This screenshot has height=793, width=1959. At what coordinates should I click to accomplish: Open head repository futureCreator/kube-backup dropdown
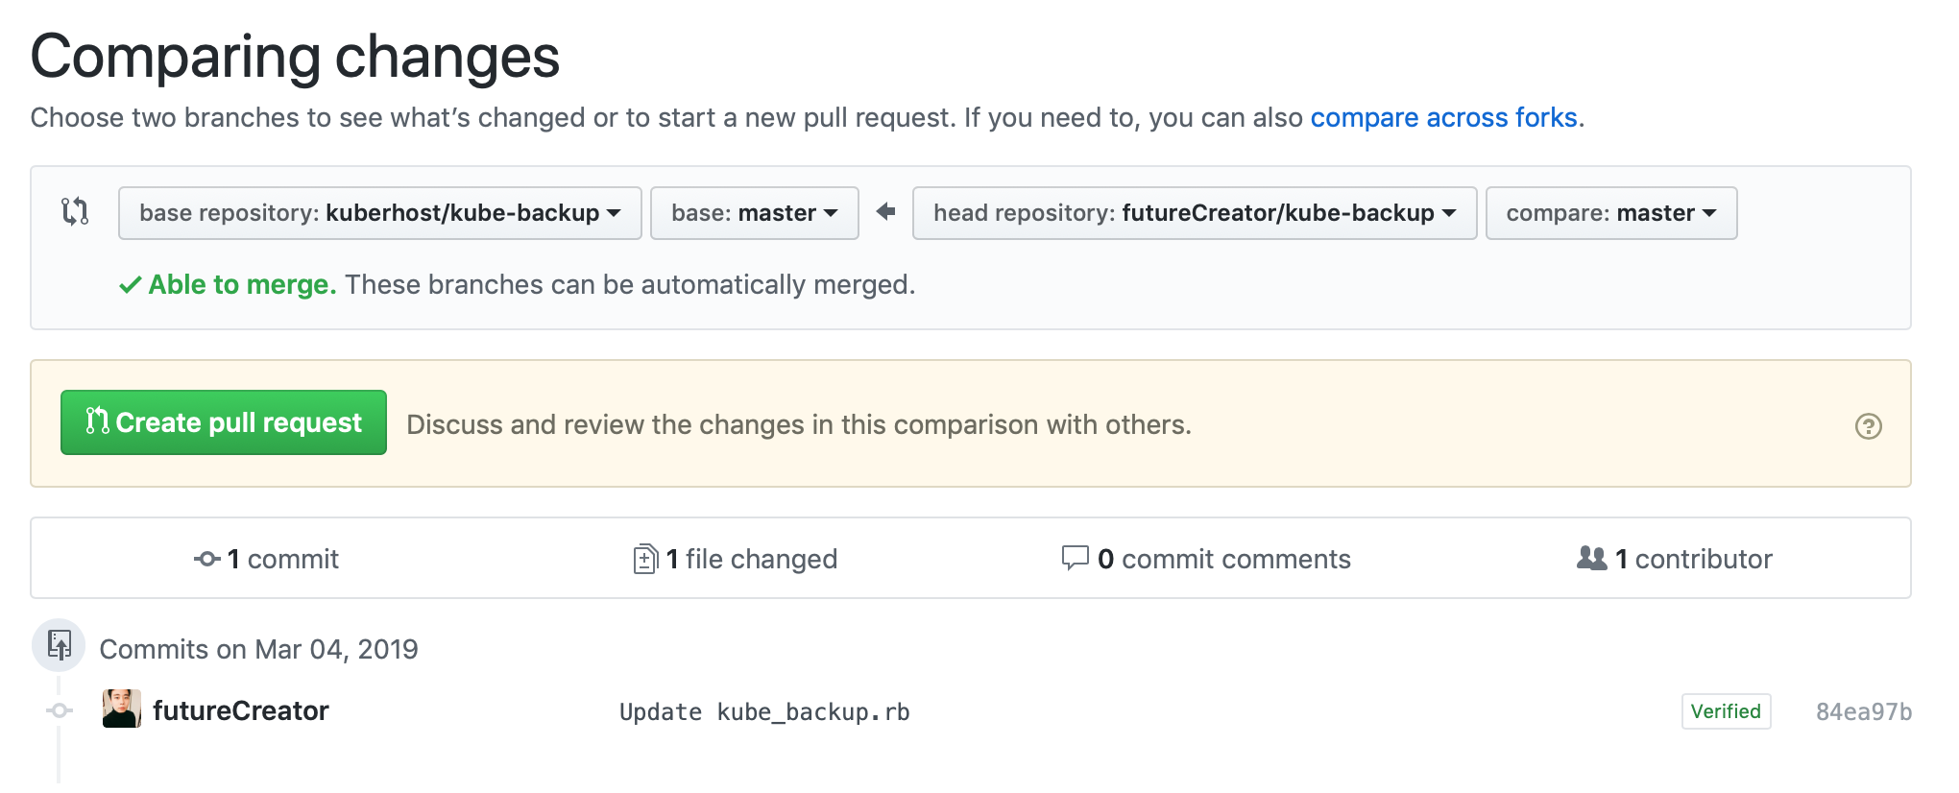[1194, 213]
